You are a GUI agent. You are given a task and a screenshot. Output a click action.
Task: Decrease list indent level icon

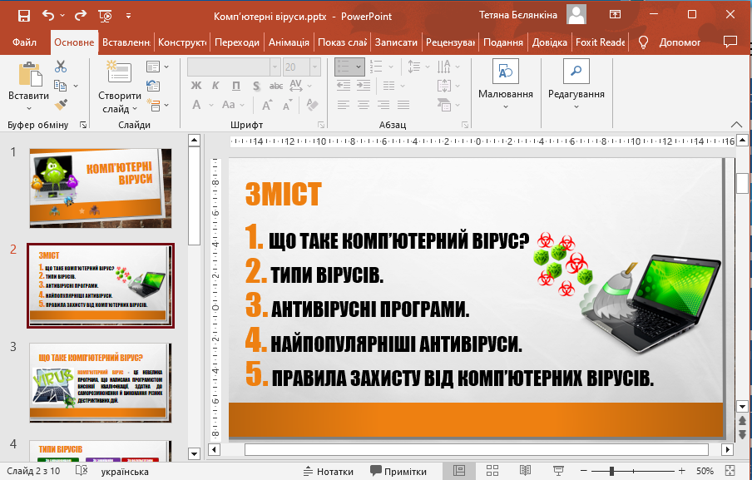click(x=344, y=86)
